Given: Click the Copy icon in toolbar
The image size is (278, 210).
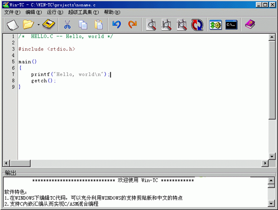Looking at the screenshot, I should [x=83, y=25].
